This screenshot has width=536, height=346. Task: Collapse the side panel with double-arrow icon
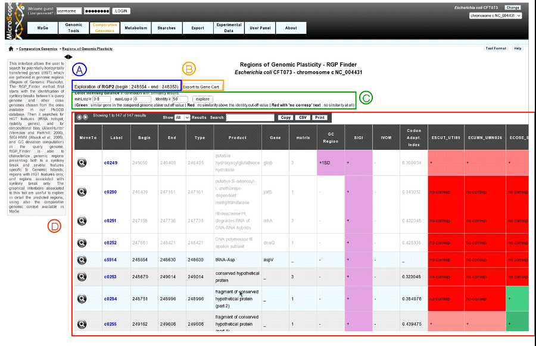(68, 57)
